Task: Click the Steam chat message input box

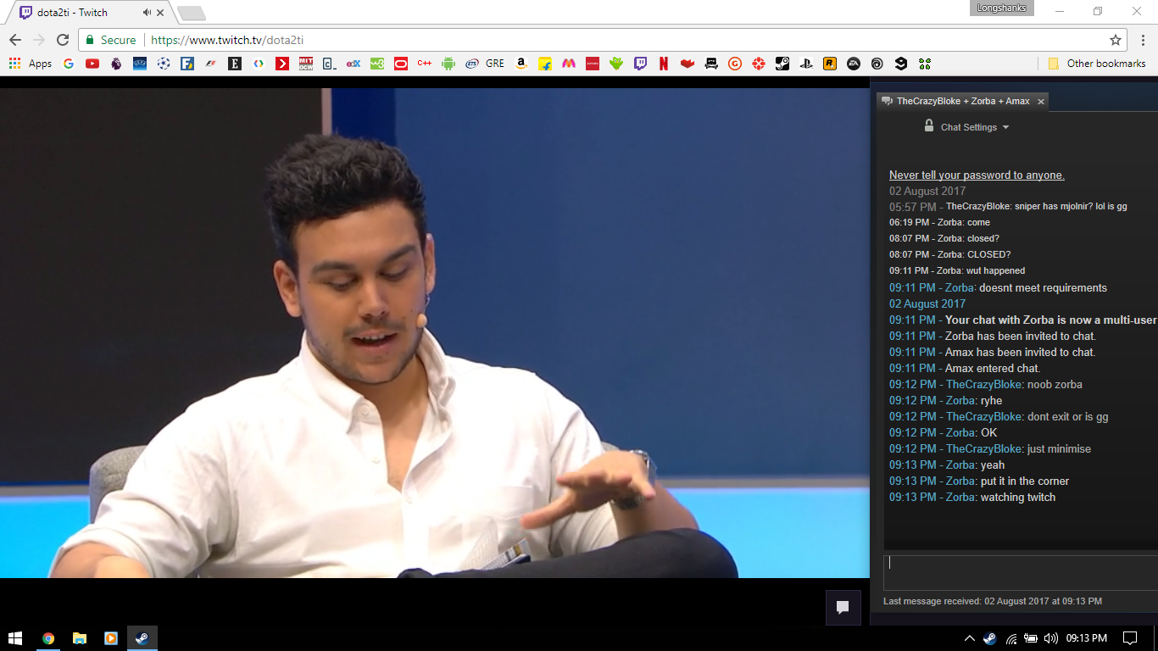Action: click(x=1021, y=572)
